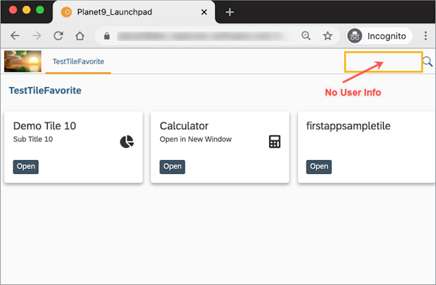The width and height of the screenshot is (436, 285).
Task: Click the browser forward arrow
Action: click(x=37, y=36)
